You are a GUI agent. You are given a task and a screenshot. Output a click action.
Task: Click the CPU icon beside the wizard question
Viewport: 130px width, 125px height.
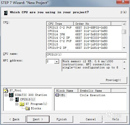click(6, 13)
